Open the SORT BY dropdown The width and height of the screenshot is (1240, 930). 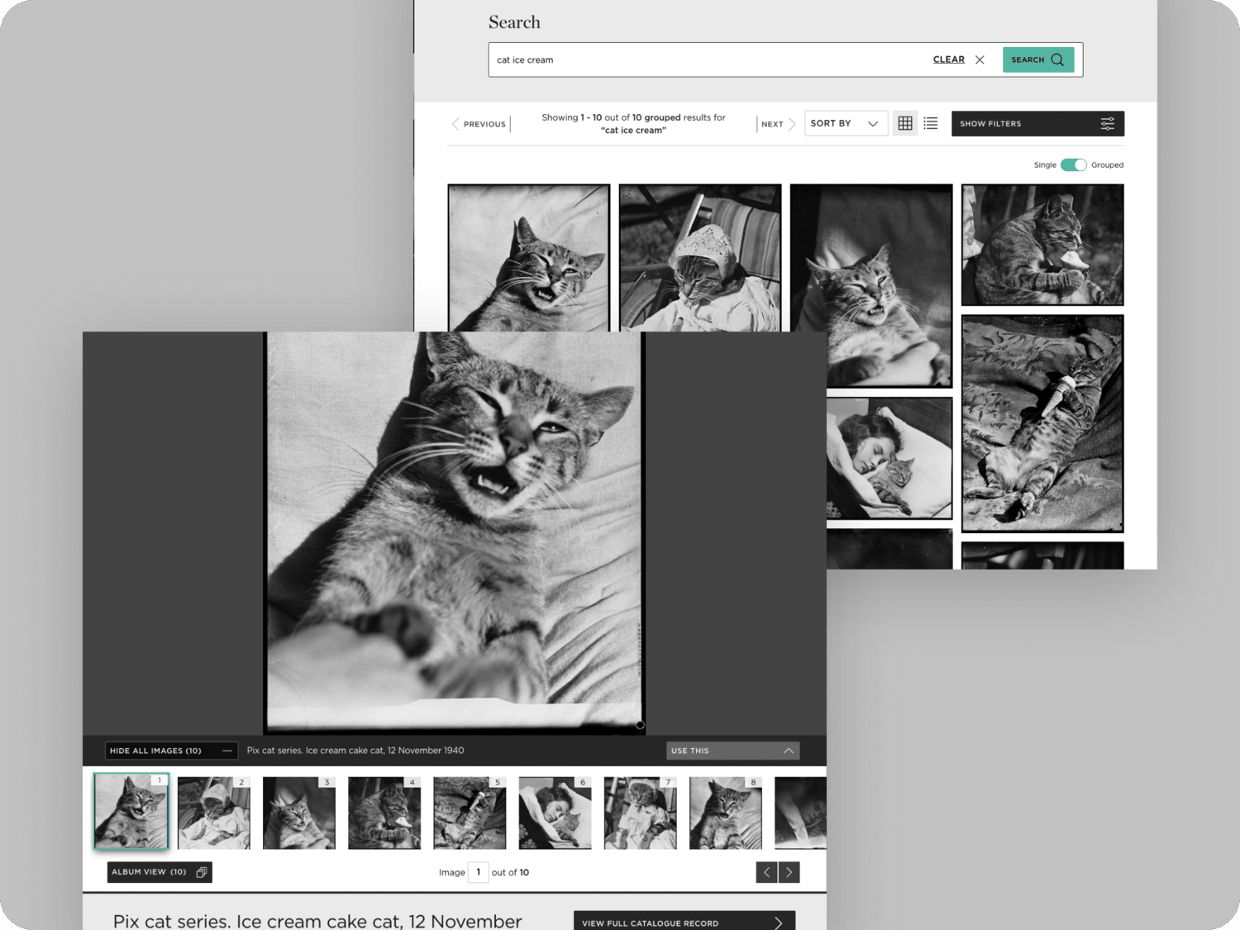pyautogui.click(x=846, y=123)
